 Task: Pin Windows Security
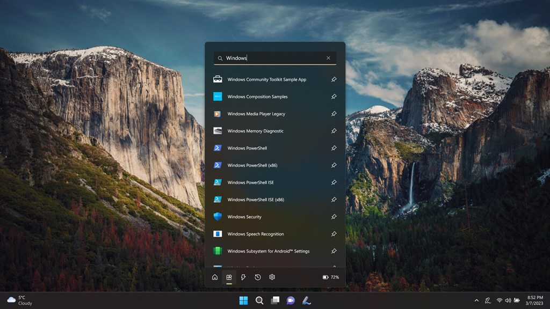334,217
